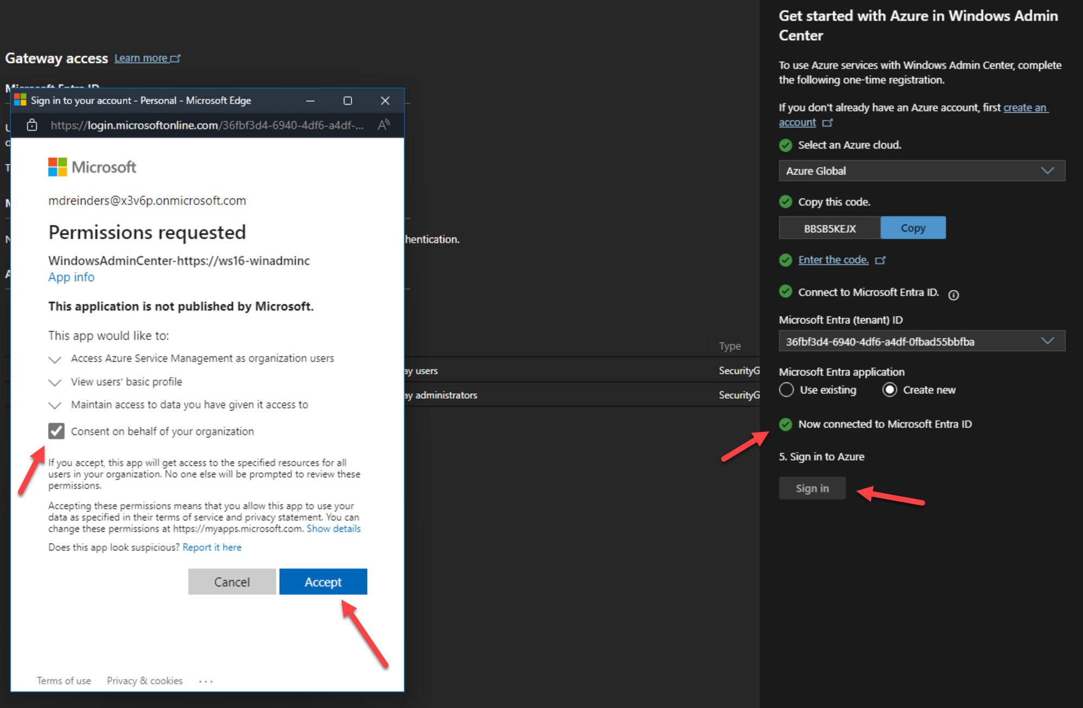Image resolution: width=1083 pixels, height=708 pixels.
Task: Click the Read aloud icon in Edge address bar
Action: pos(384,125)
